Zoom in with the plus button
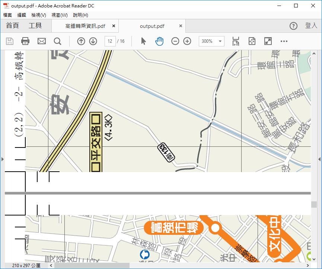322x269 pixels. tap(187, 41)
